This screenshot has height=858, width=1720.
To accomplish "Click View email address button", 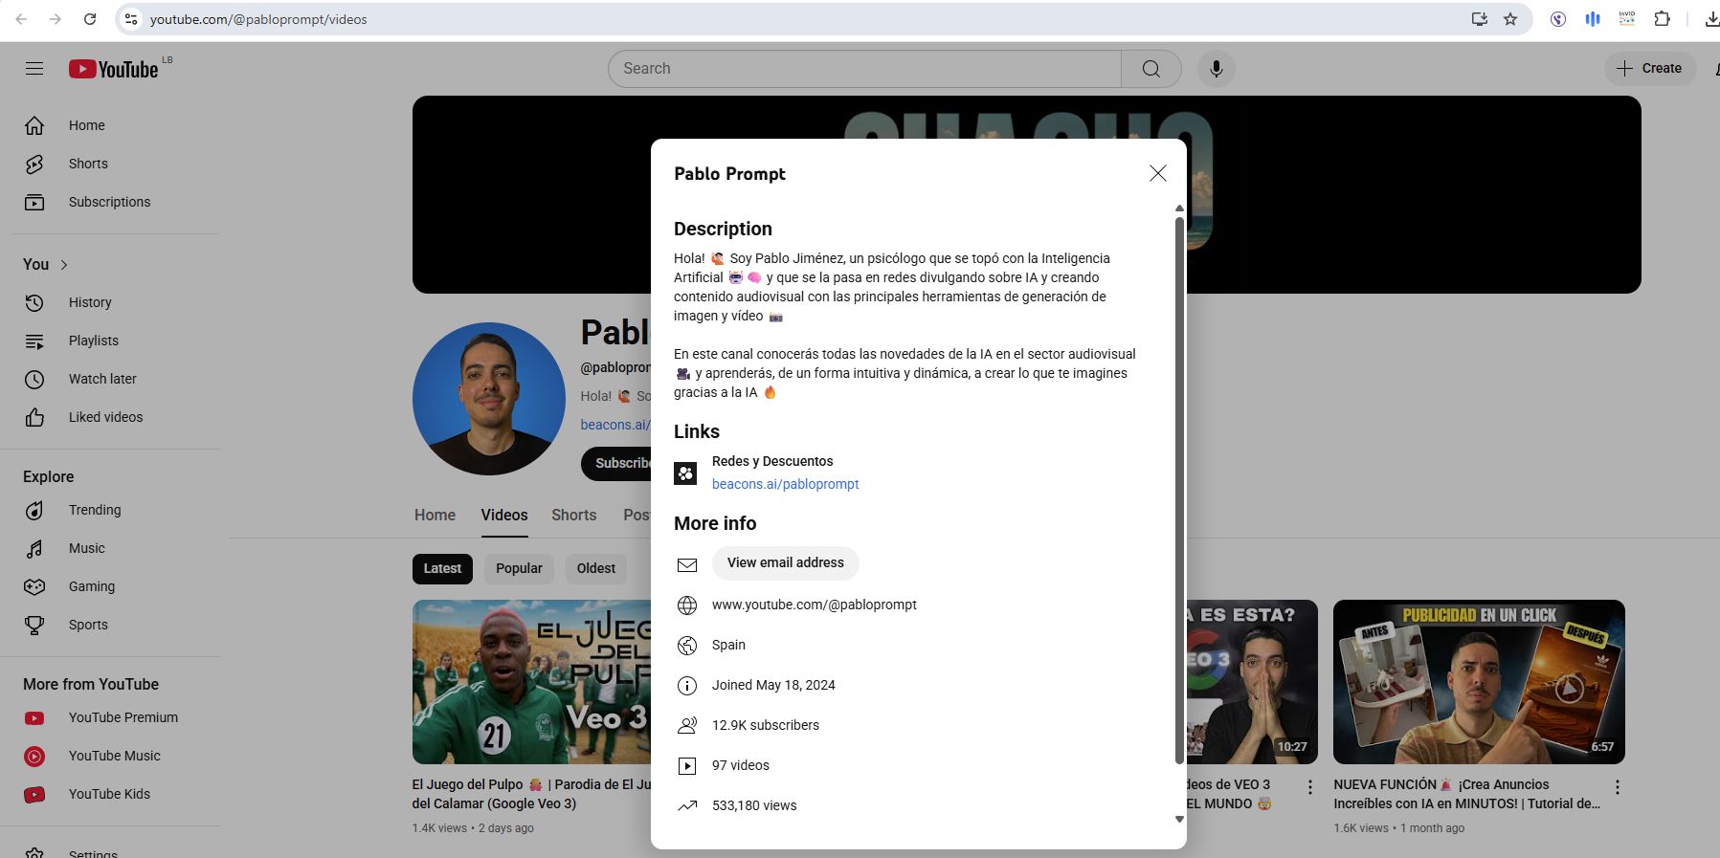I will [785, 562].
